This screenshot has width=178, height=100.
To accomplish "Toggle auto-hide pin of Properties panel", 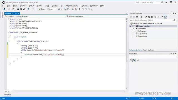I will 173,54.
